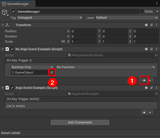Enable the Static checkbox
Viewport: 160px width, 138px height.
coord(142,11)
